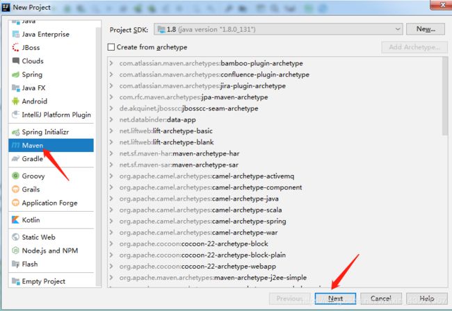Expand confluence-plugin-archetype entry
Viewport: 452px width, 311px height.
click(x=111, y=74)
